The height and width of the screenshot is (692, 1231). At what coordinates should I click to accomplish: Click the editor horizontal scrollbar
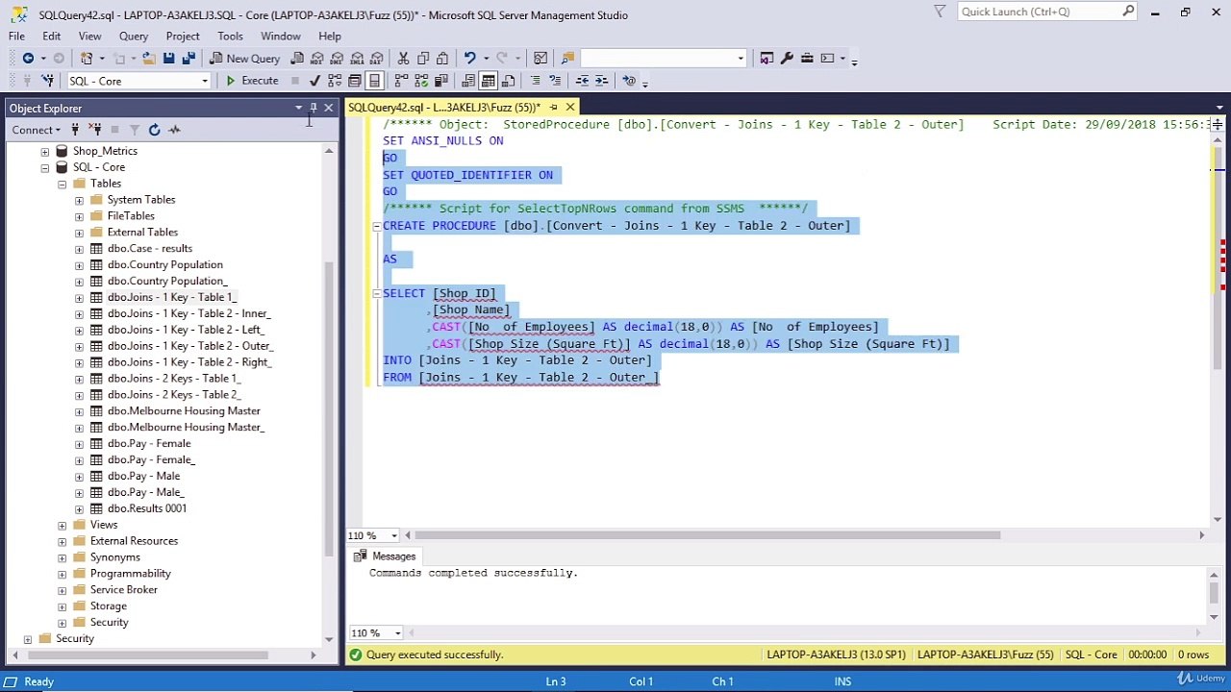click(708, 535)
